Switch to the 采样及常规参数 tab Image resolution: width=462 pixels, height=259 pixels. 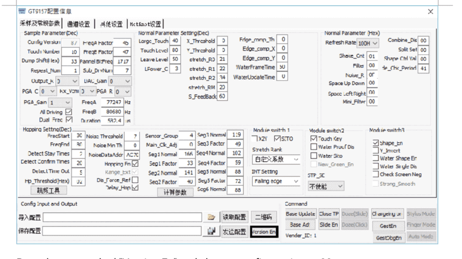tap(40, 23)
